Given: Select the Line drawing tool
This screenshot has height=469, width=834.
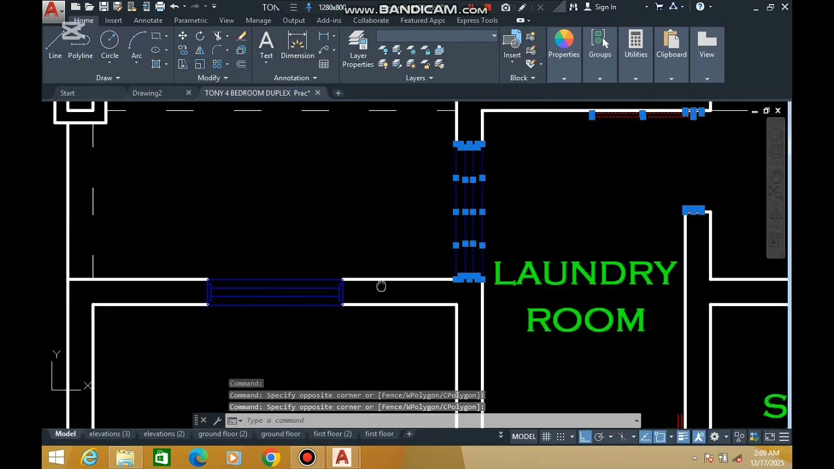Looking at the screenshot, I should [x=55, y=46].
